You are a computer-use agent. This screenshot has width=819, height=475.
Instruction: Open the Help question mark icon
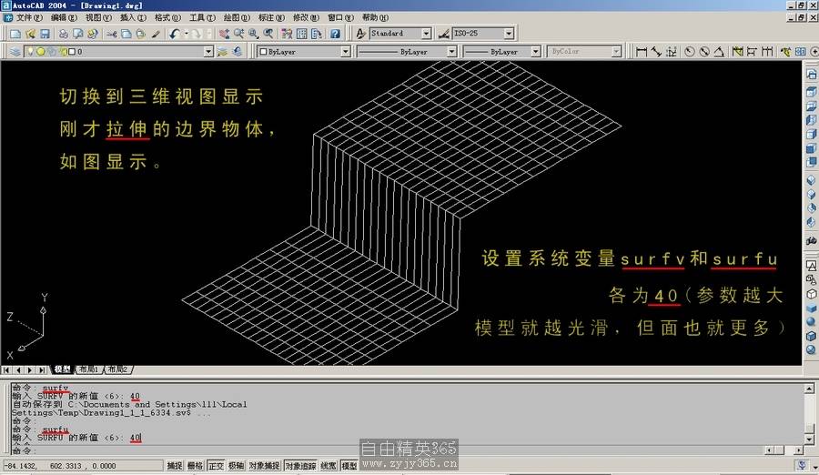pyautogui.click(x=335, y=34)
